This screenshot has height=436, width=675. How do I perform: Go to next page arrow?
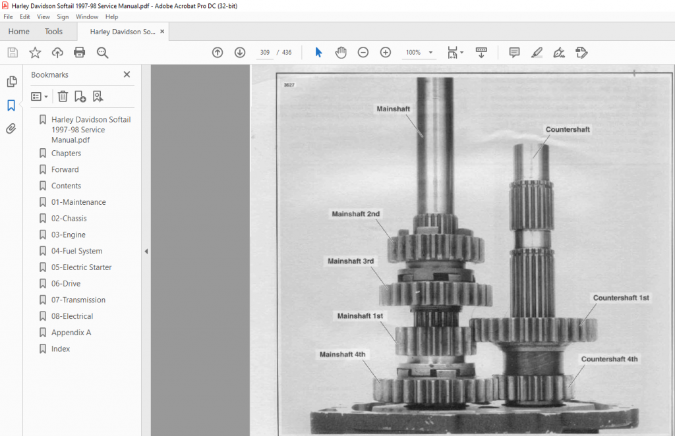tap(240, 53)
